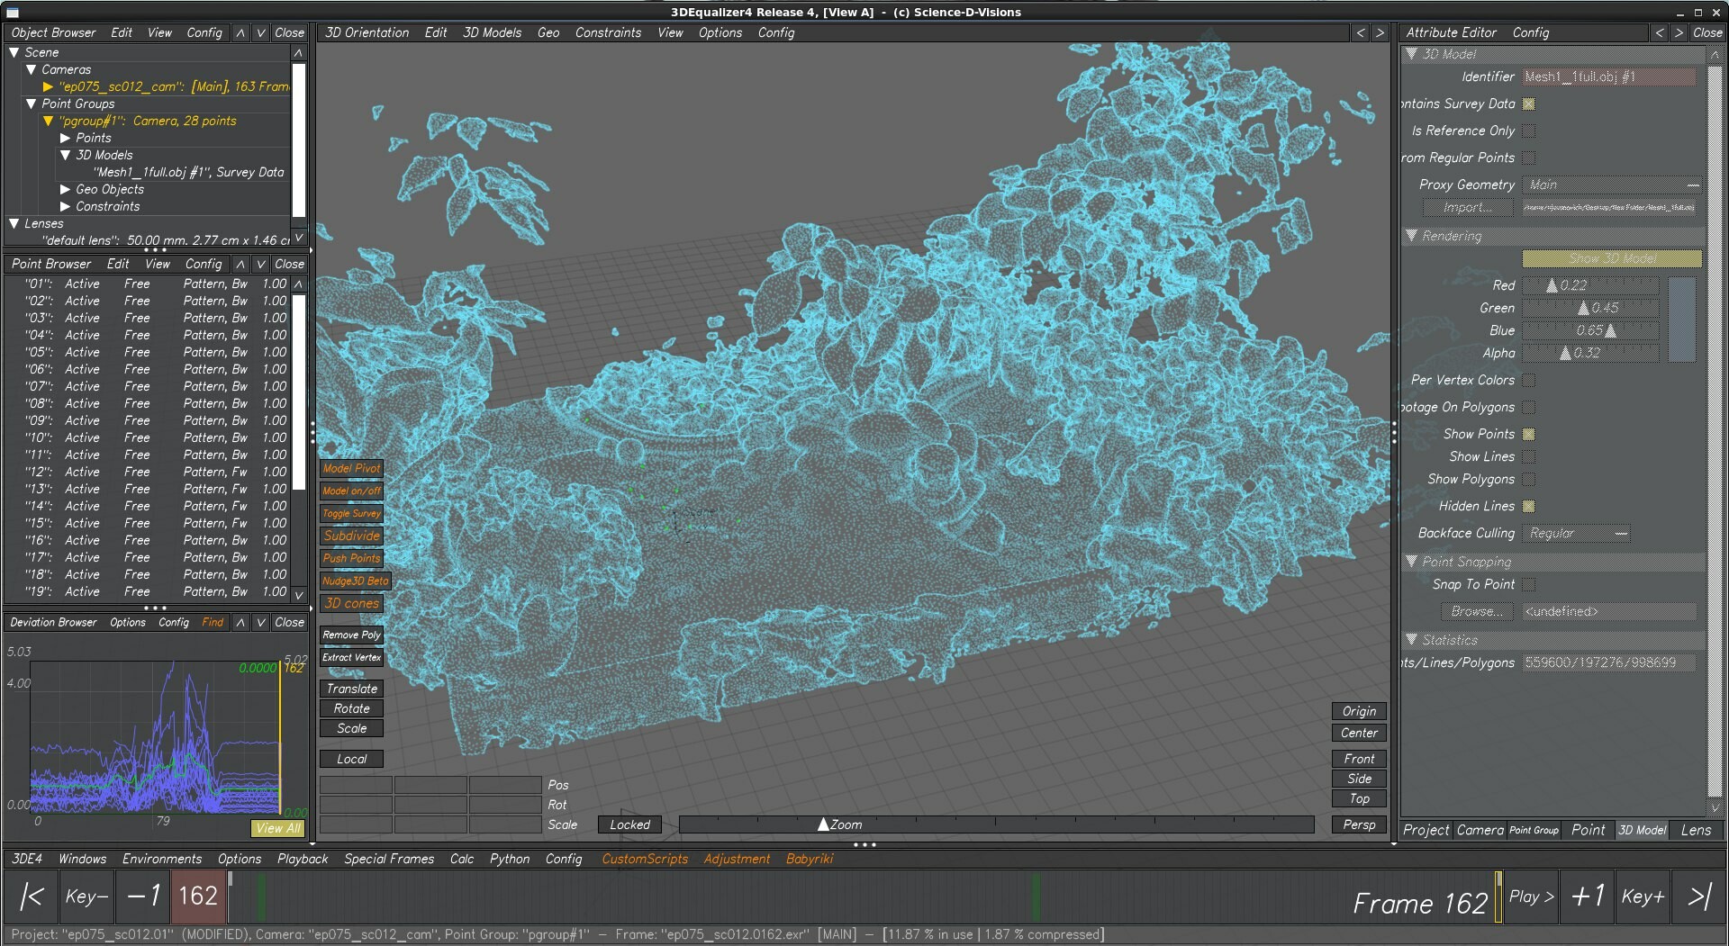Click current frame number 162 field
1729x946 pixels.
point(198,896)
